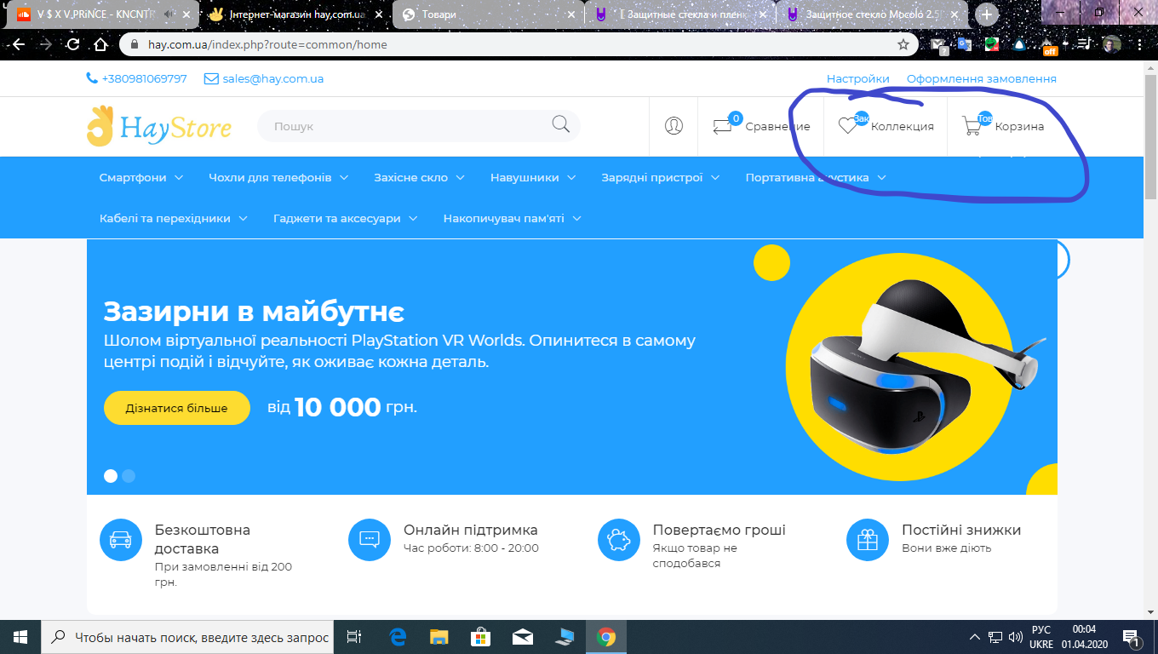Open the Google Translate extension icon
Screen dimensions: 1158x654
click(x=965, y=44)
